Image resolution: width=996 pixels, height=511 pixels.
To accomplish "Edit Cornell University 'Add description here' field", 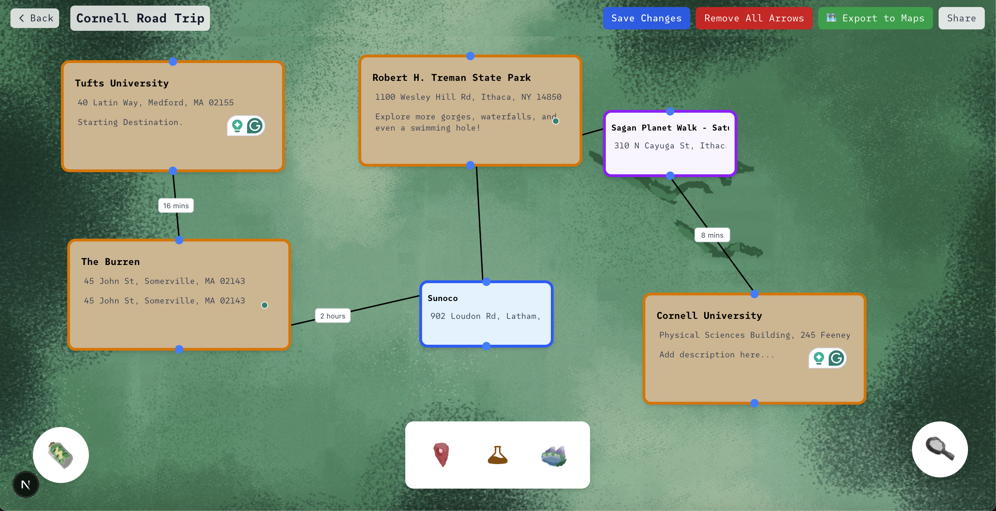I will tap(716, 354).
